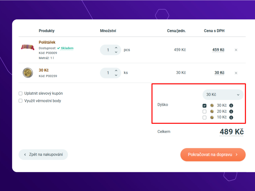255x191 pixels.
Task: Remove the 30 Kč item from cart
Action: pyautogui.click(x=236, y=73)
